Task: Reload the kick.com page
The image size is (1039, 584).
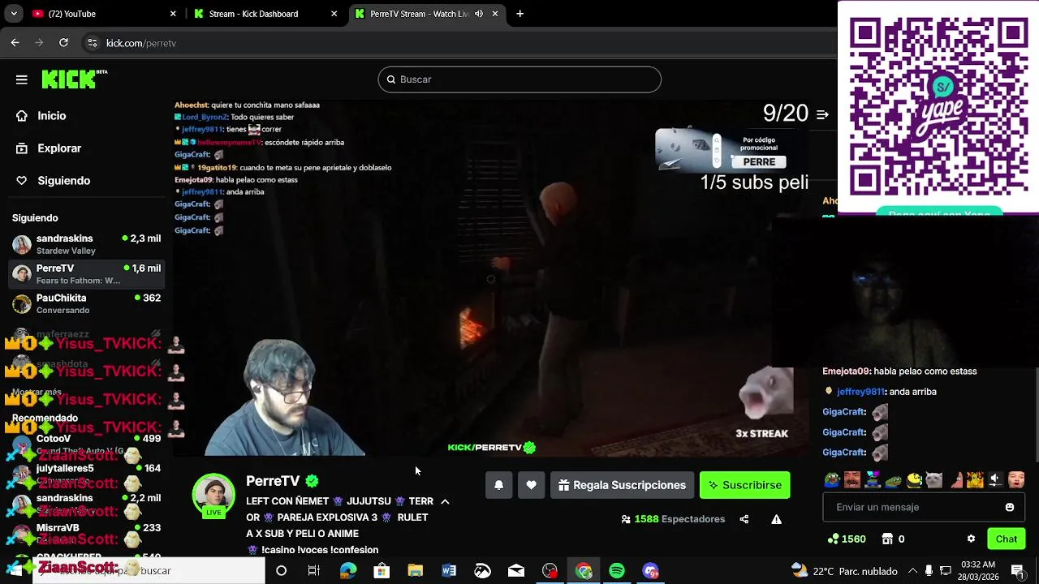Action: click(x=63, y=43)
